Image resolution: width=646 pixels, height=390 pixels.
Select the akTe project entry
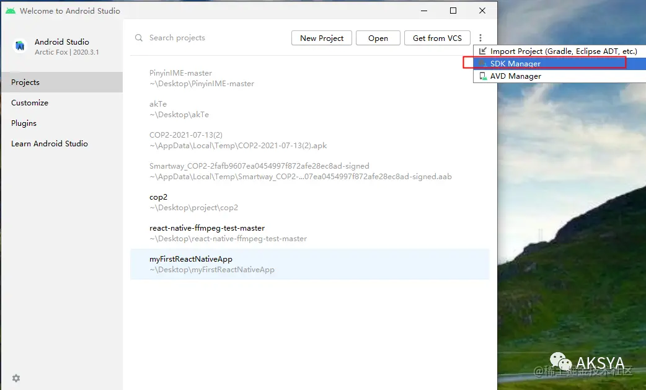click(x=310, y=109)
